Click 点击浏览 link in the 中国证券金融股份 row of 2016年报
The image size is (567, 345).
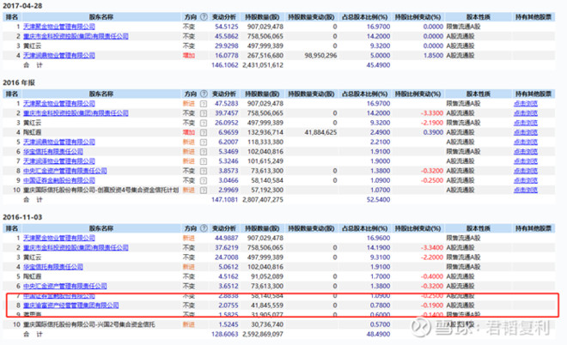pyautogui.click(x=526, y=180)
